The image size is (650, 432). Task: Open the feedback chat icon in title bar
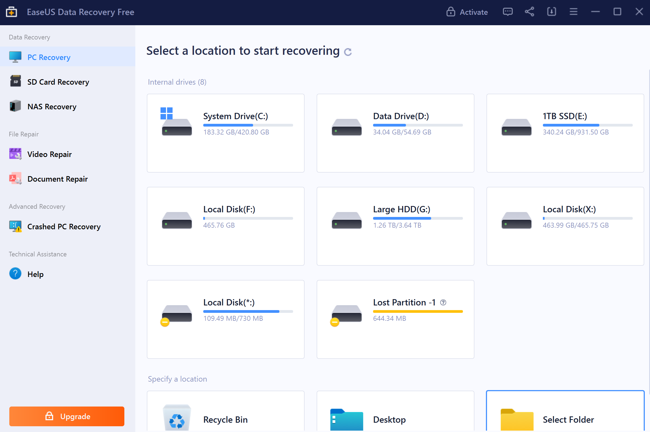(507, 12)
